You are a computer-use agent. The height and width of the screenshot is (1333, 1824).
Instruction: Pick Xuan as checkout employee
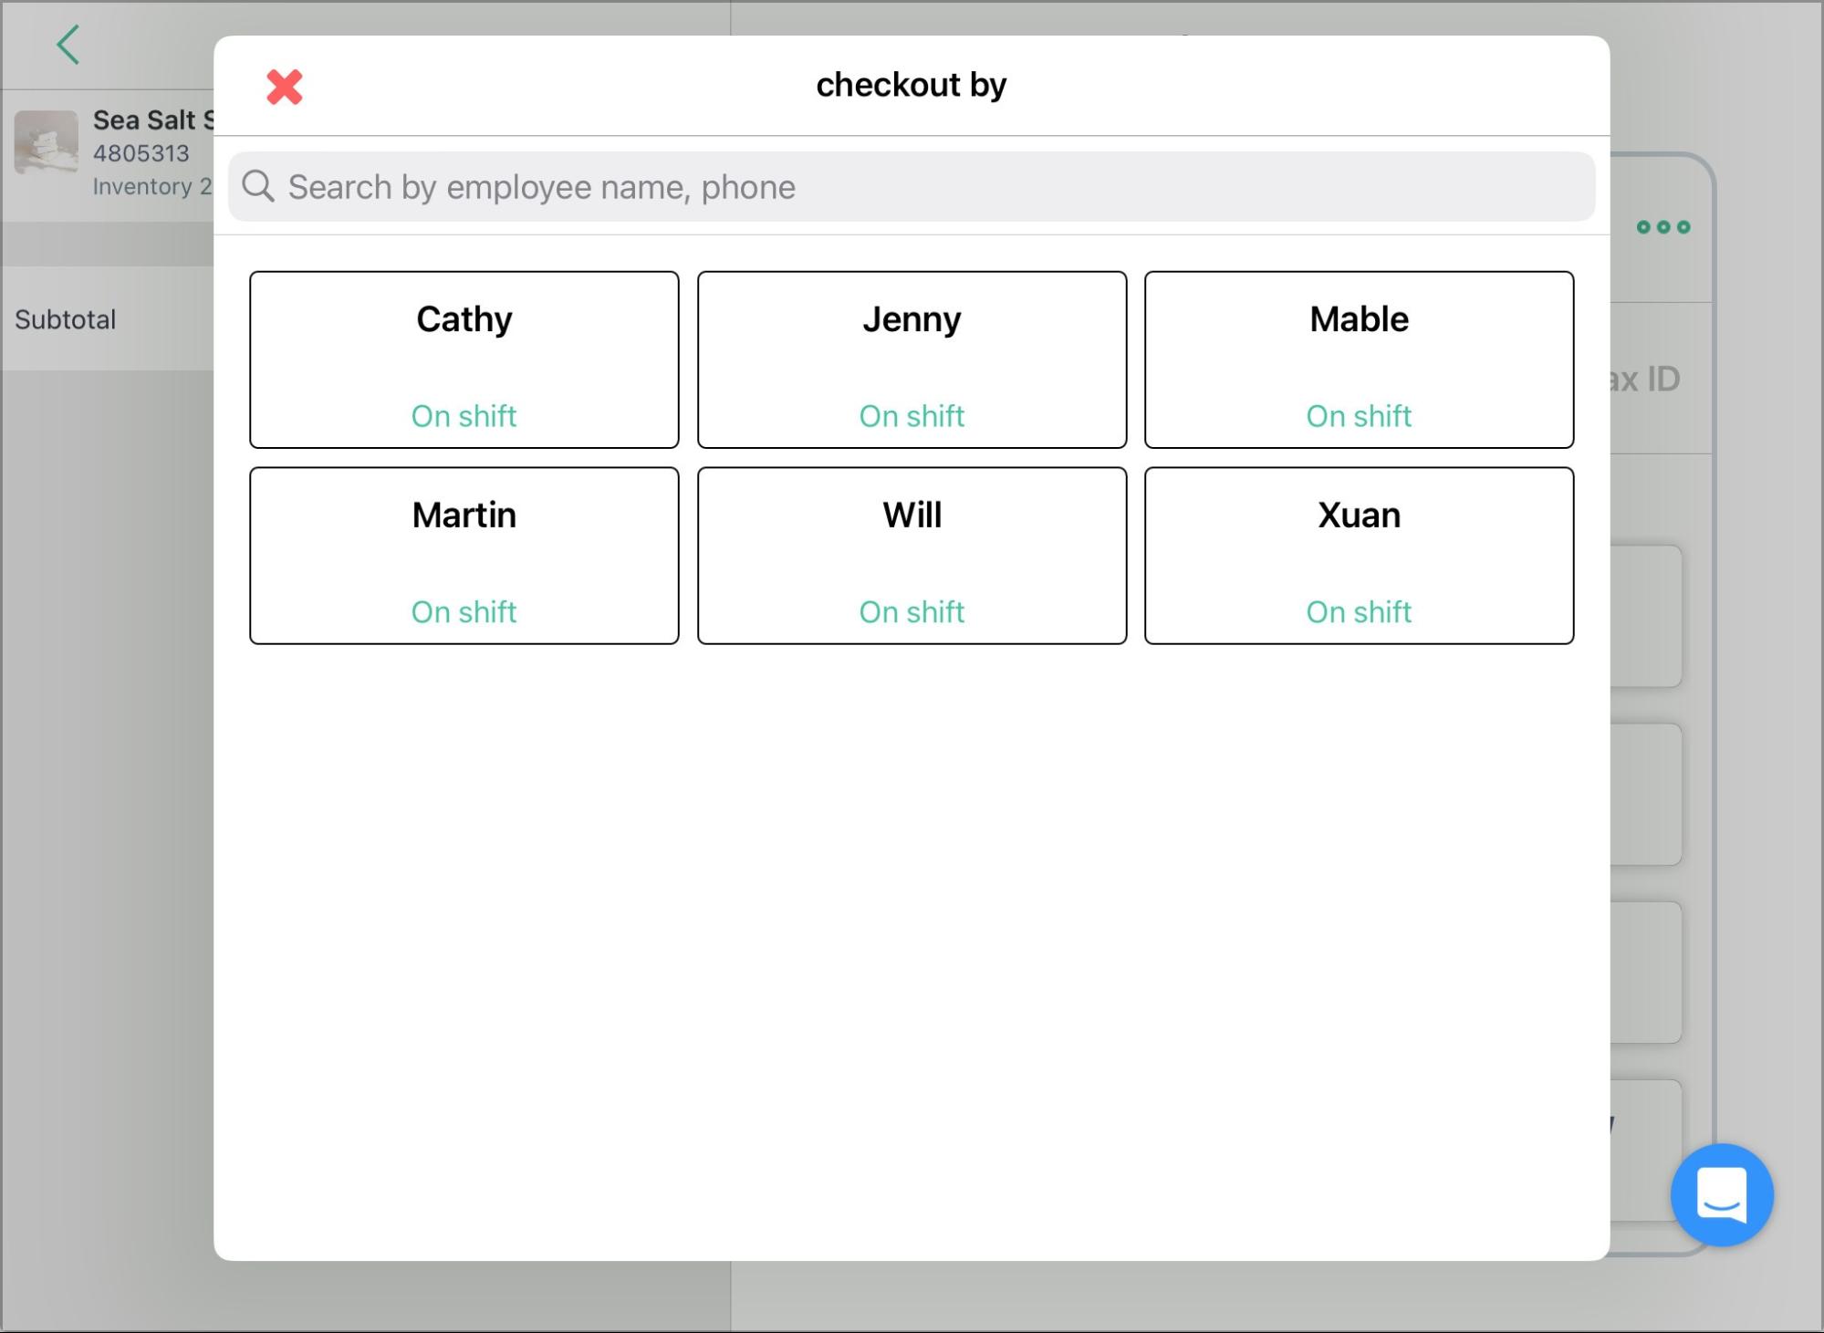click(1359, 556)
